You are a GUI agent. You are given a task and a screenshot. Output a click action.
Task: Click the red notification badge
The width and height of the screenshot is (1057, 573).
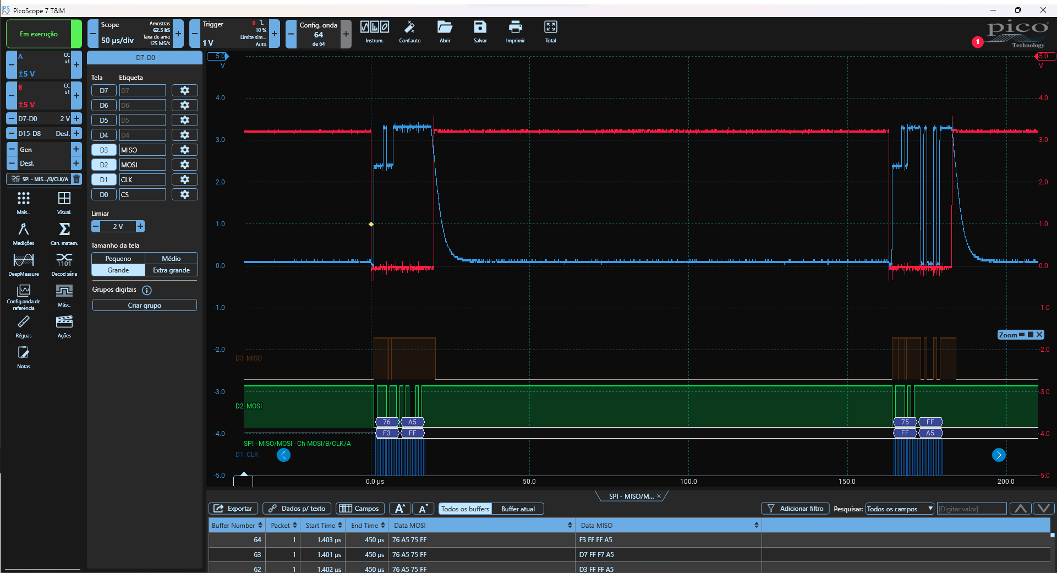[978, 42]
